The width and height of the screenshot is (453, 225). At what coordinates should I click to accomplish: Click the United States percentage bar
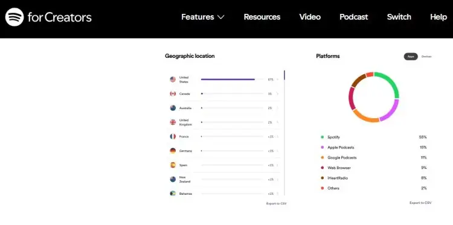(x=232, y=80)
